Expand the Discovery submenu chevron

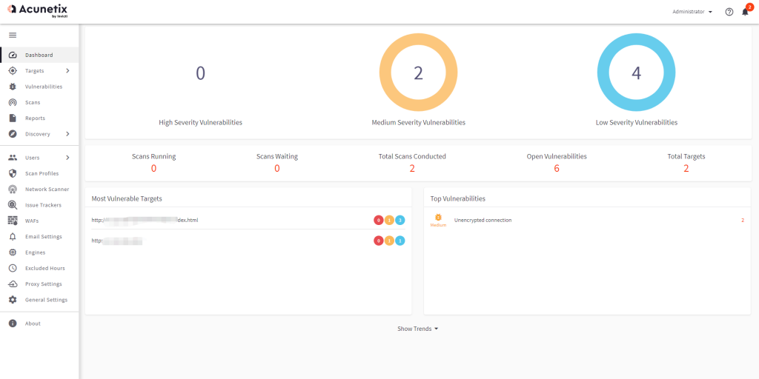[67, 134]
